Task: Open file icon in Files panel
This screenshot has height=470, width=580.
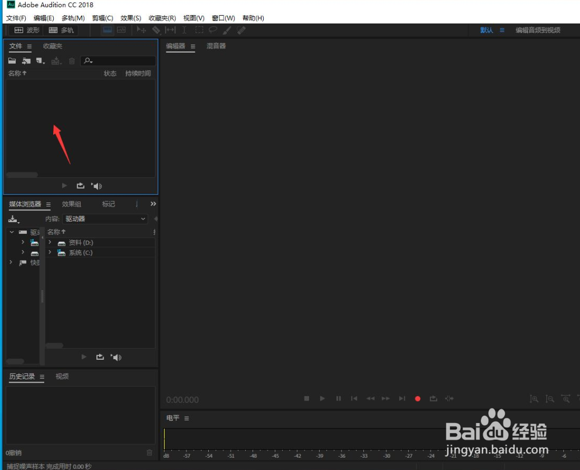Action: tap(12, 60)
